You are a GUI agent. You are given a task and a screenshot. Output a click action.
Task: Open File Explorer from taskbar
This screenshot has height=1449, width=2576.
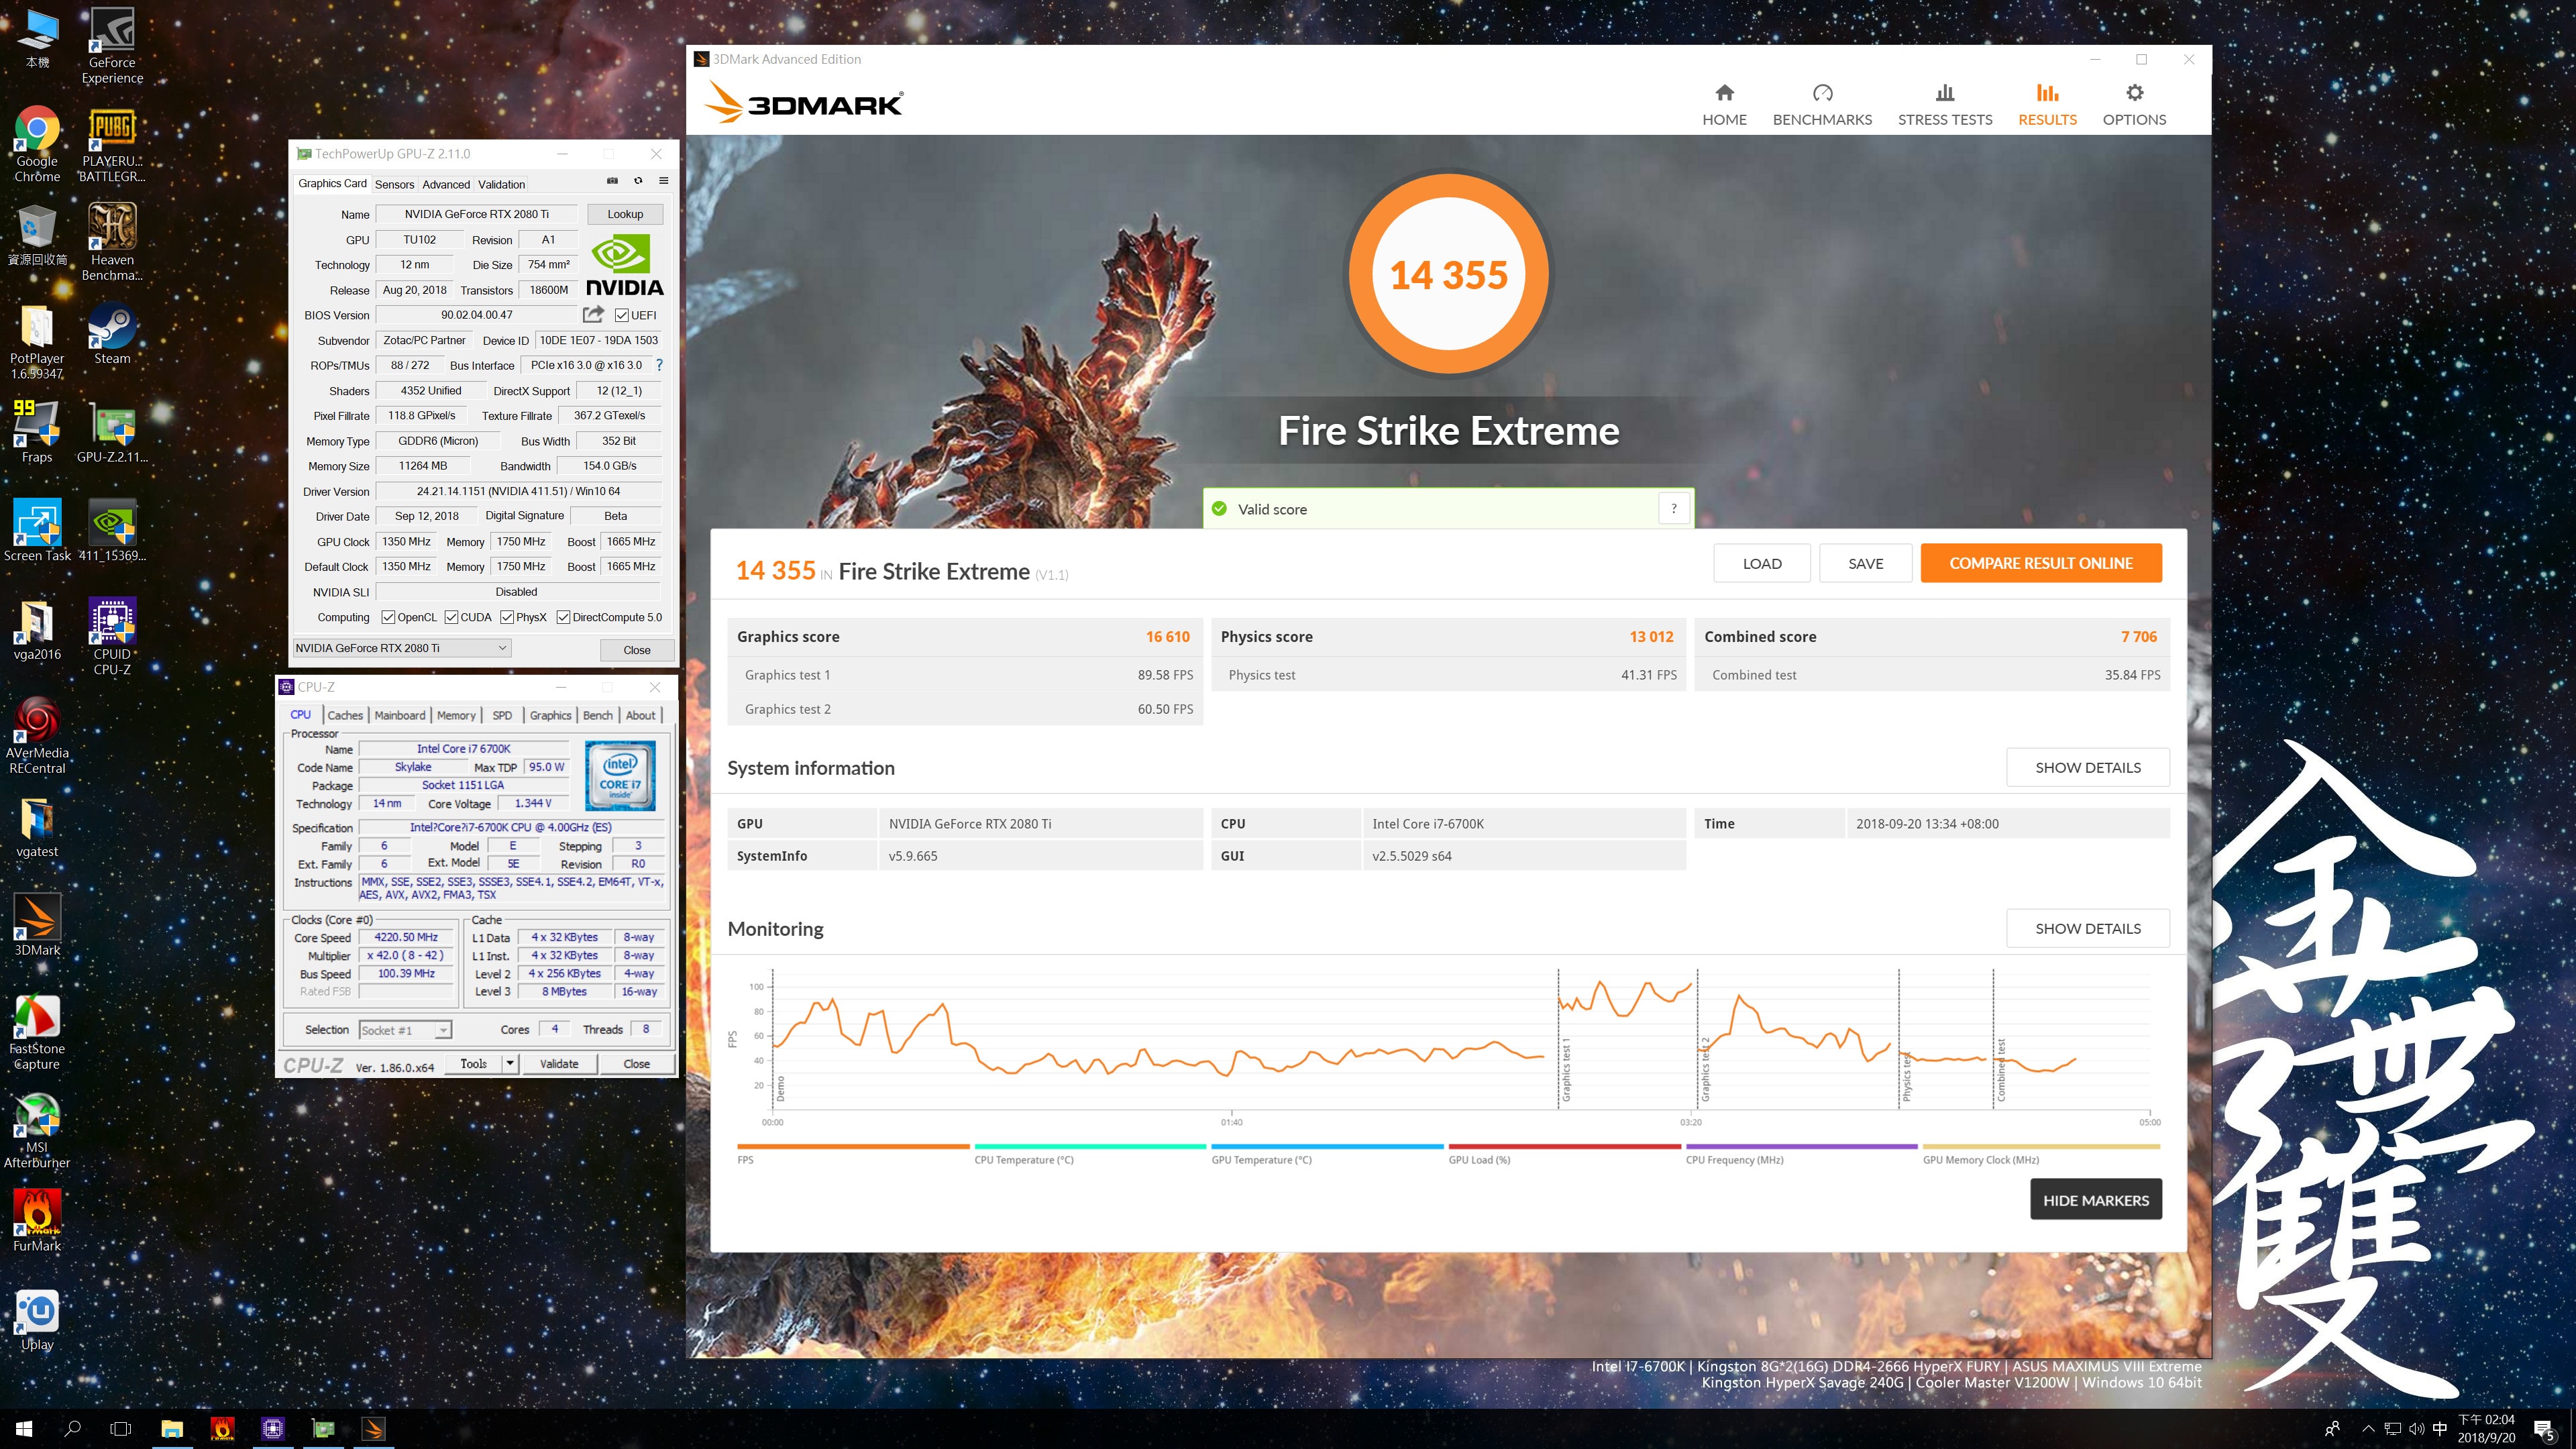tap(172, 1428)
